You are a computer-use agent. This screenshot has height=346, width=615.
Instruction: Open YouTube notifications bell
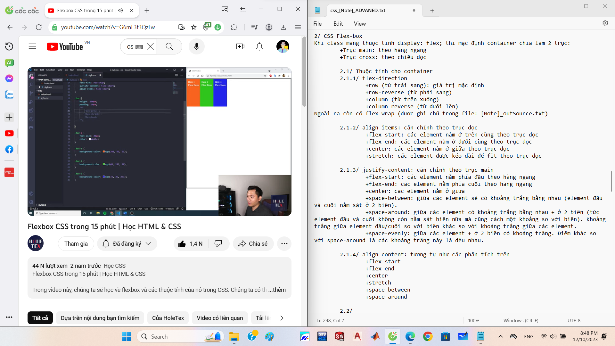pyautogui.click(x=259, y=47)
